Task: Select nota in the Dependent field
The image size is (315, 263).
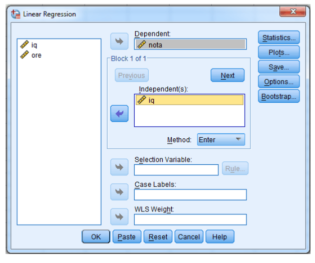Action: click(x=190, y=44)
